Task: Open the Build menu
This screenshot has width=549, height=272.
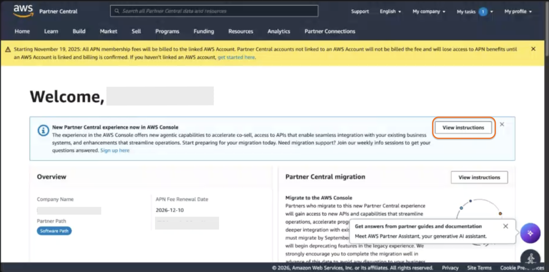Action: pos(79,31)
